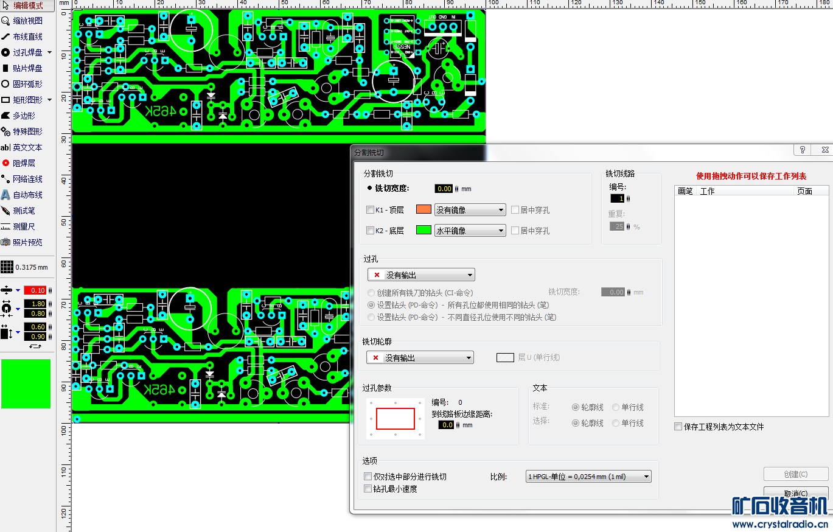
Task: Click the SMD height 0.90 value
Action: [x=35, y=337]
